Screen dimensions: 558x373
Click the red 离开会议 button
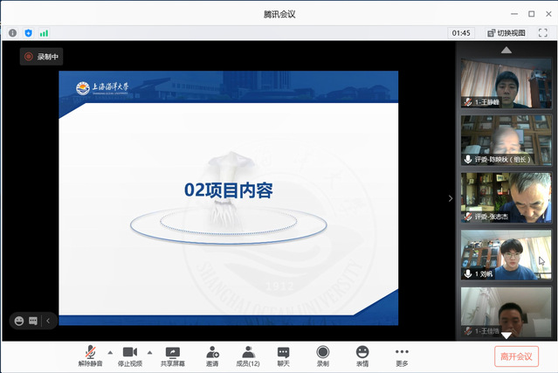(x=515, y=356)
